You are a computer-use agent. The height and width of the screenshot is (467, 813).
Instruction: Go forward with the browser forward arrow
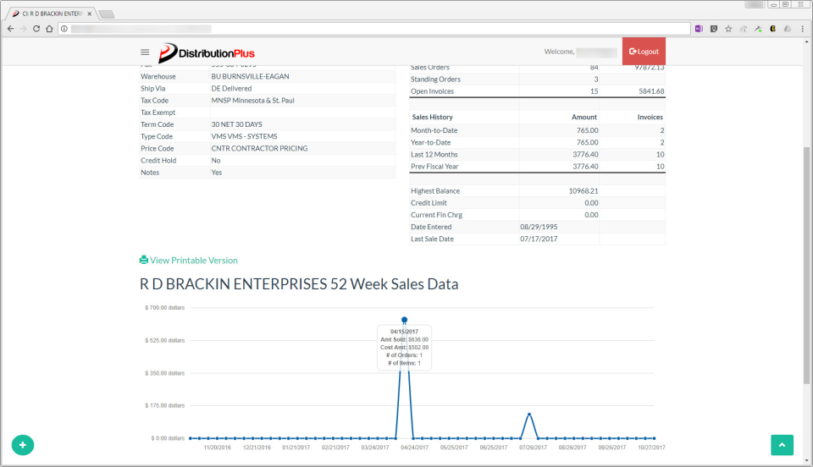[x=24, y=29]
